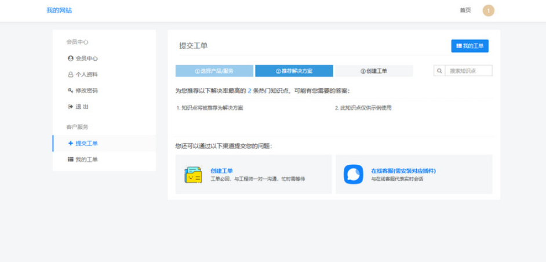Click the 我的网站 site logo link
The height and width of the screenshot is (262, 546).
59,10
